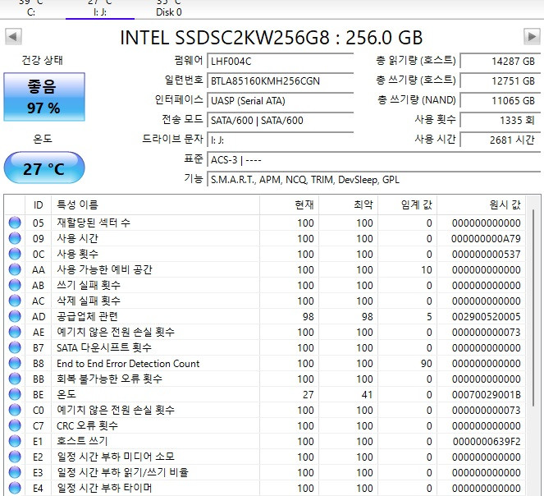Image resolution: width=544 pixels, height=496 pixels.
Task: Click the interface field UASP (Serial ATA)
Action: (x=281, y=101)
